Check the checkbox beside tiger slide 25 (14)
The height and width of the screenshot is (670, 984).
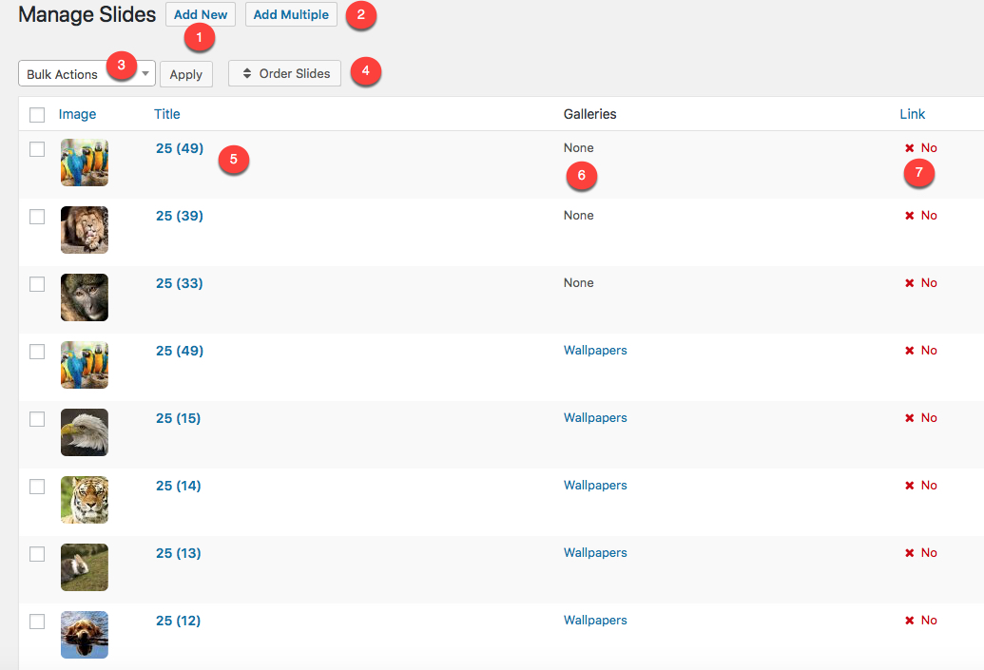tap(36, 486)
